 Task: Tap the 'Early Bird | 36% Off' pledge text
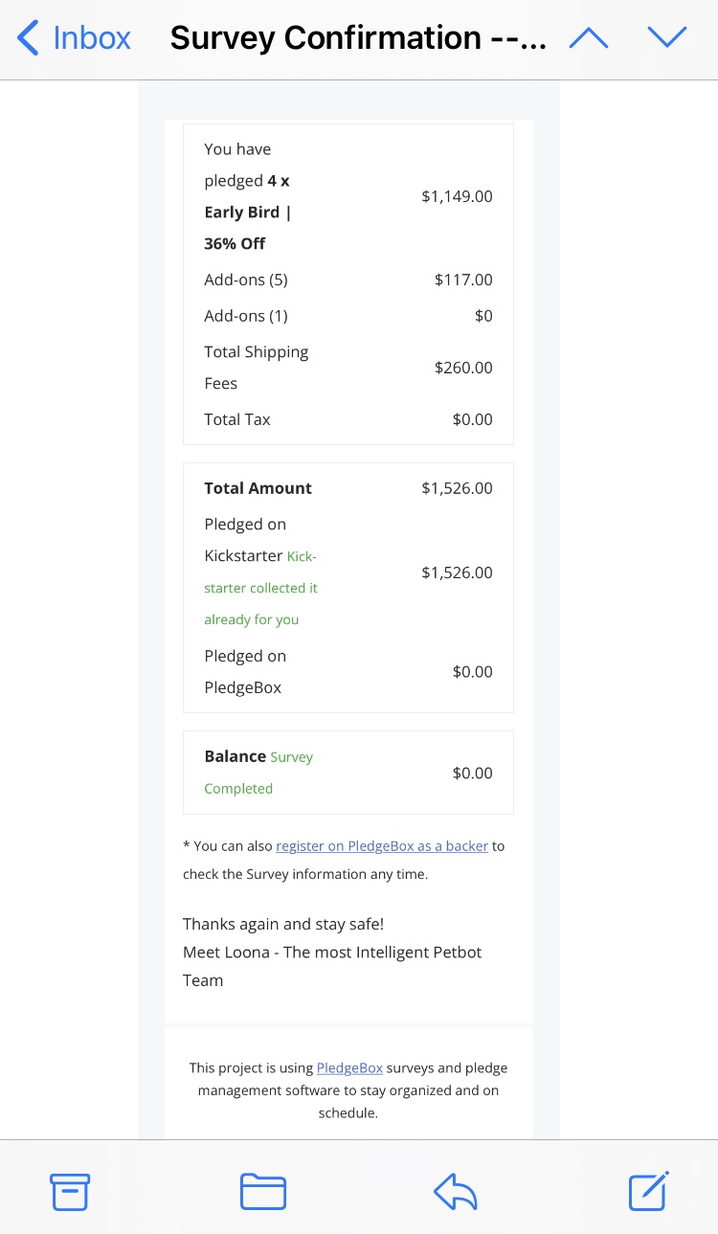click(x=248, y=228)
